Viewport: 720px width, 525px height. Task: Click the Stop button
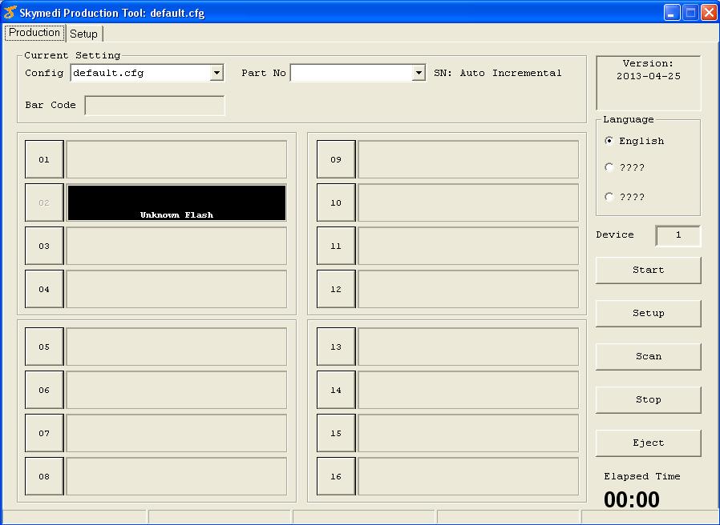click(649, 399)
